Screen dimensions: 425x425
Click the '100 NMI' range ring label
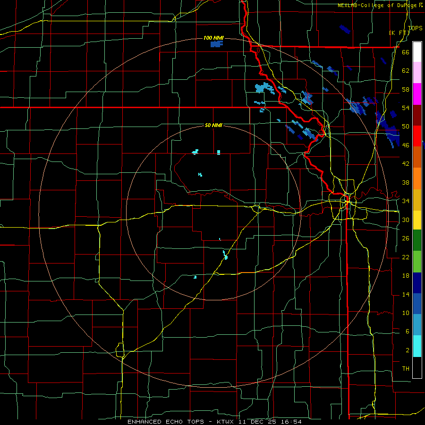(x=213, y=38)
